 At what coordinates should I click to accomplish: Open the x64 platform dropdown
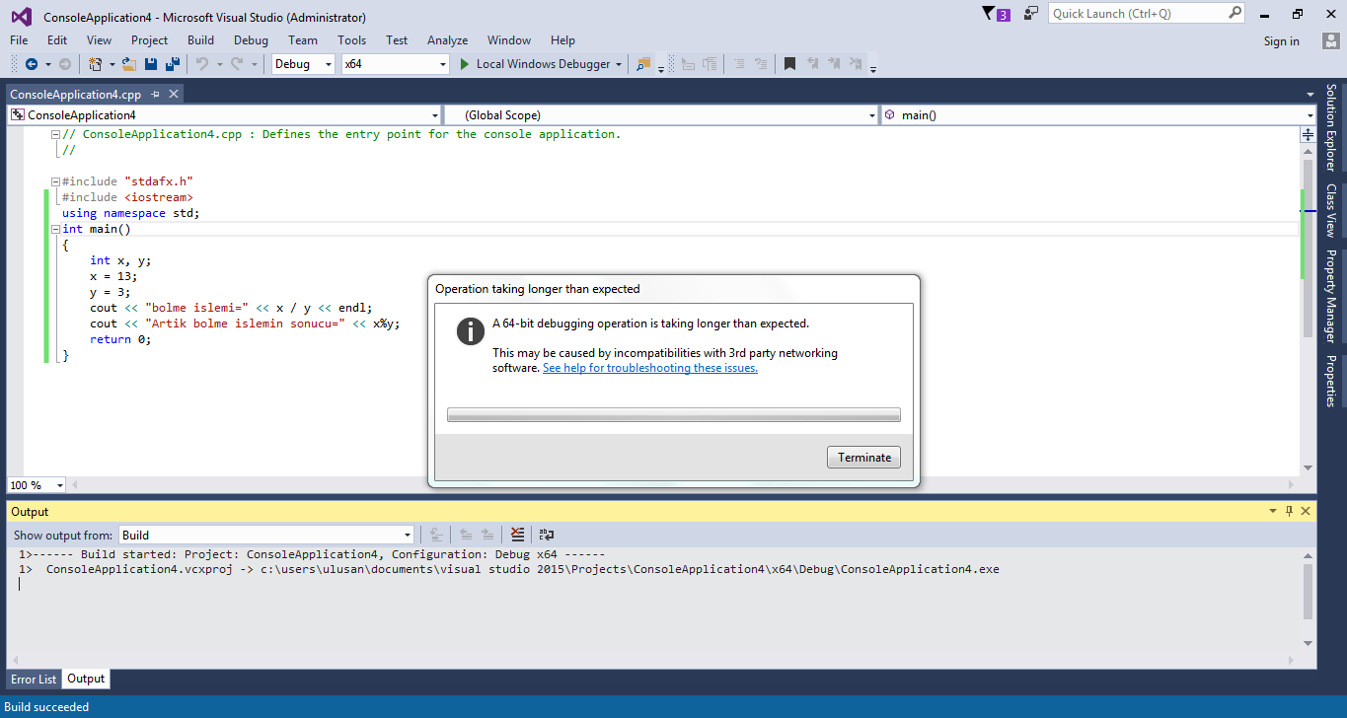396,64
